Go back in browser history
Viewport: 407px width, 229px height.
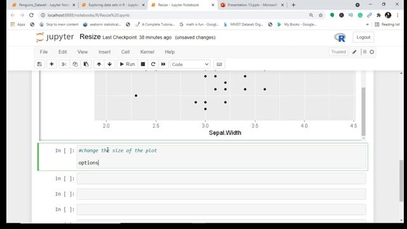(x=13, y=15)
